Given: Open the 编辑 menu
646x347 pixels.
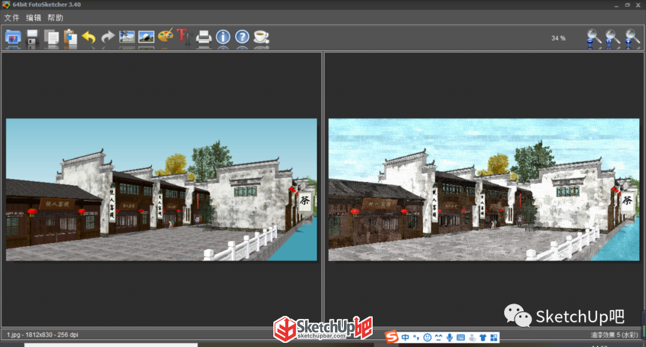Looking at the screenshot, I should [33, 18].
